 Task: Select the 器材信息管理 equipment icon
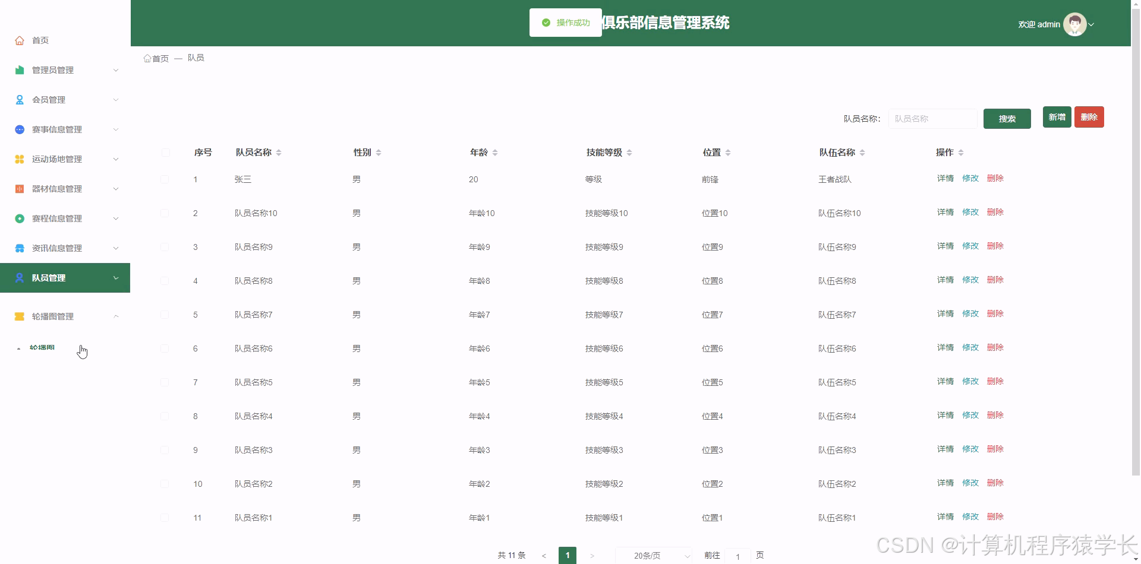click(18, 188)
